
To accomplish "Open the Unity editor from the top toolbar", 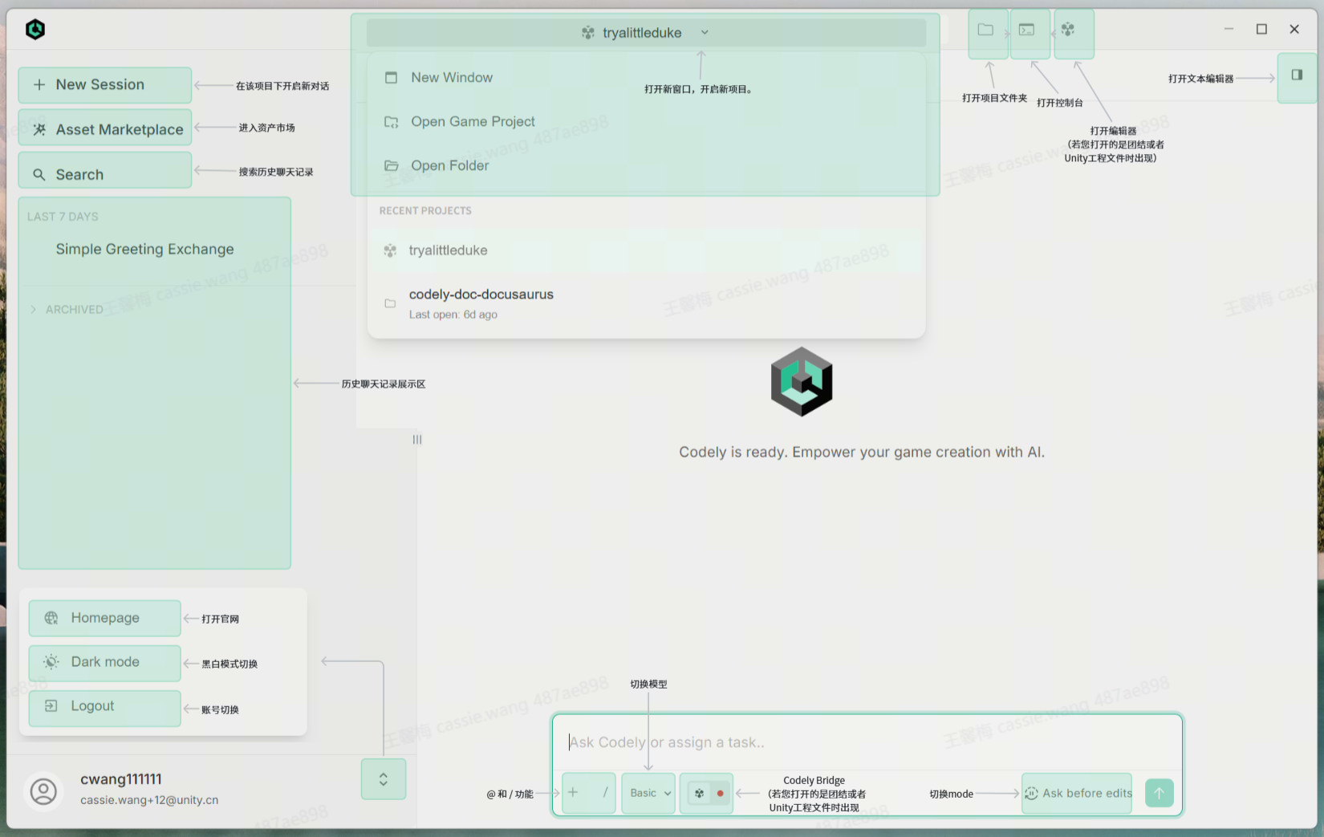I will (x=1068, y=30).
